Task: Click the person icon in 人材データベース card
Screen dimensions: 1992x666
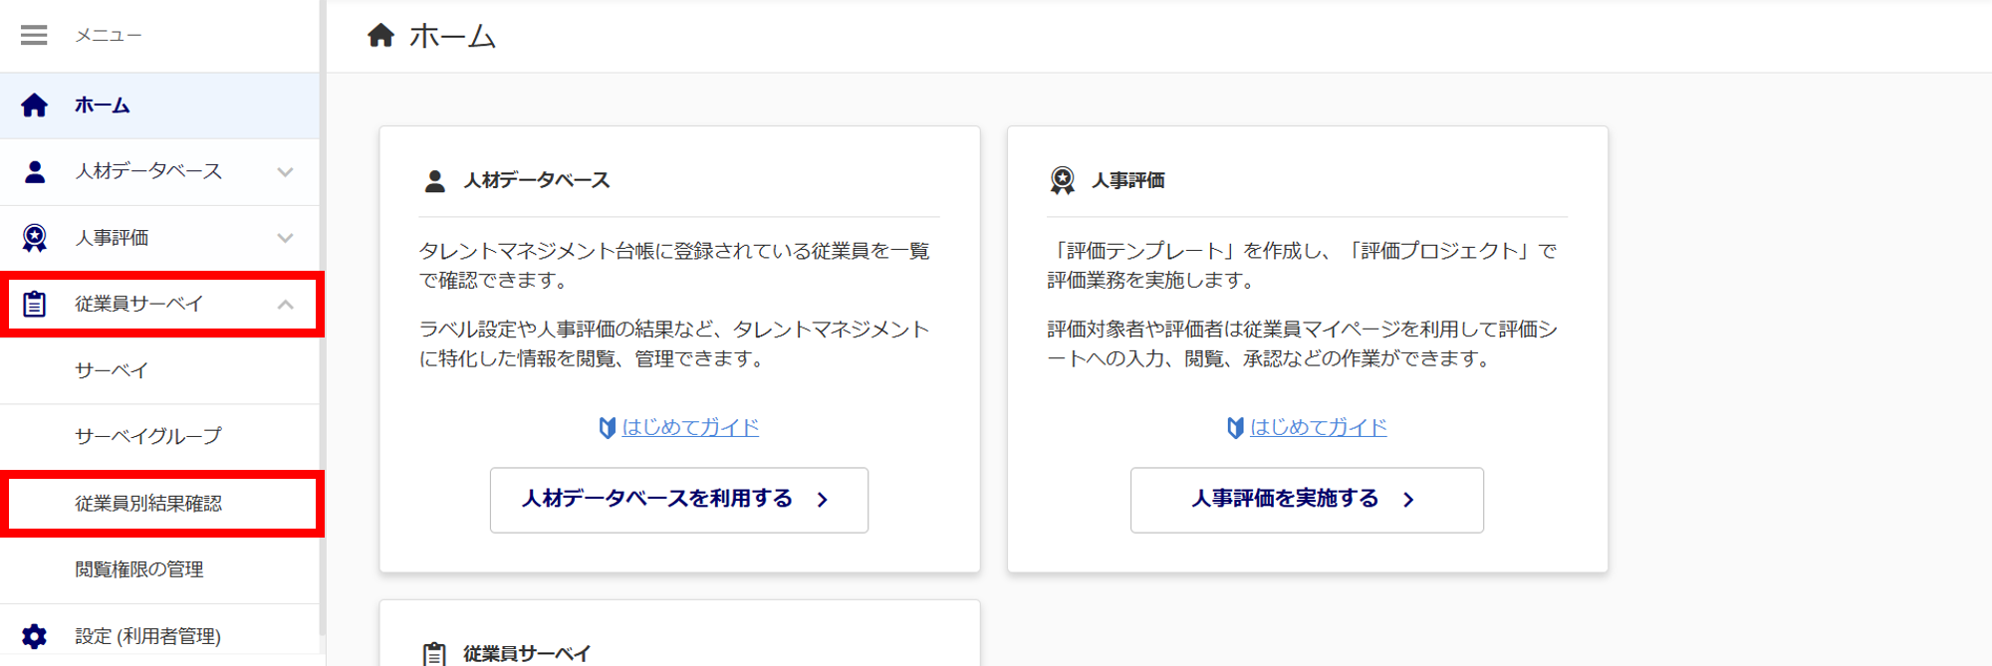Action: (x=434, y=181)
